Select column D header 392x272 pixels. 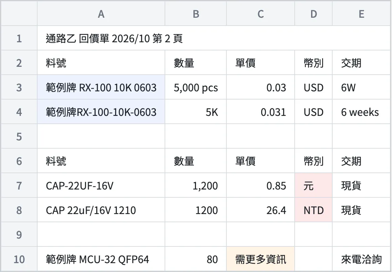coord(313,13)
